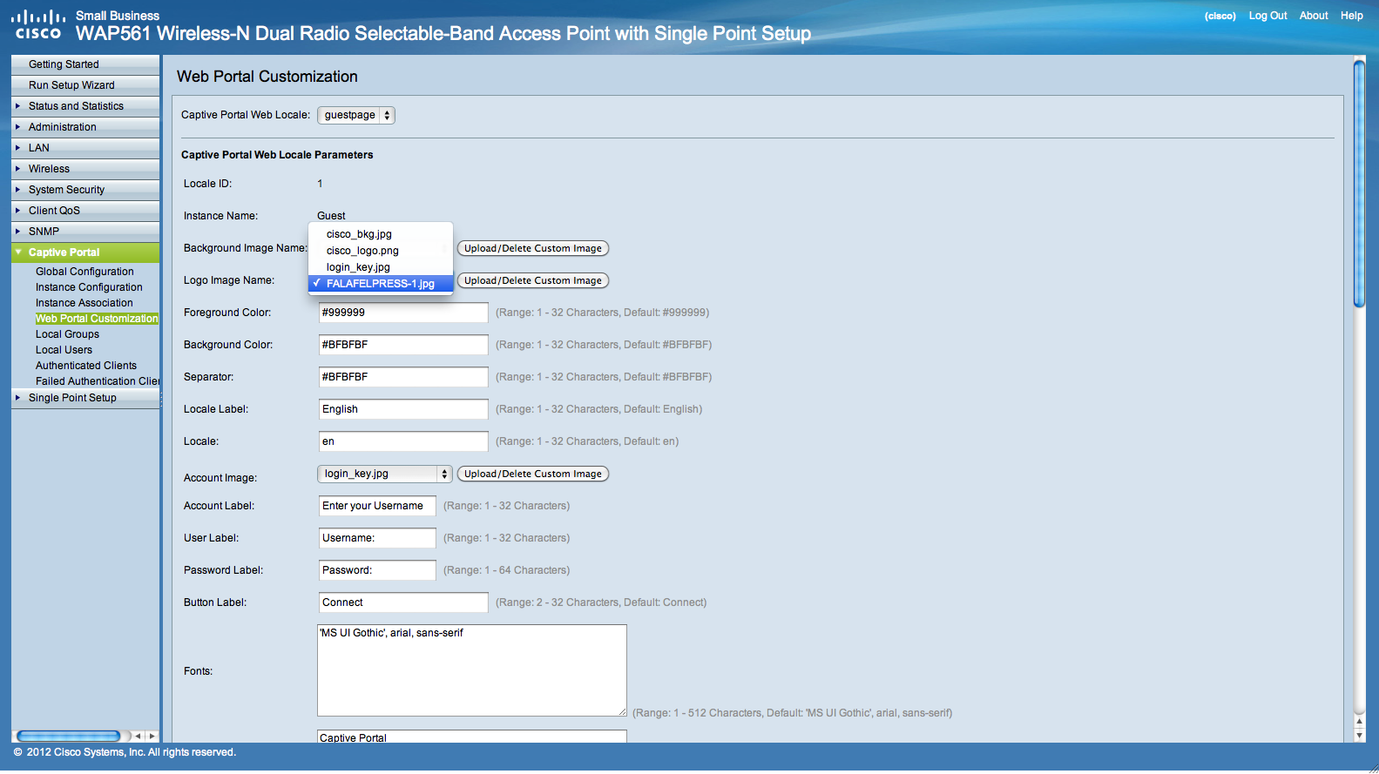This screenshot has width=1379, height=774.
Task: Choose cisco_logo.png from the list
Action: tap(381, 251)
